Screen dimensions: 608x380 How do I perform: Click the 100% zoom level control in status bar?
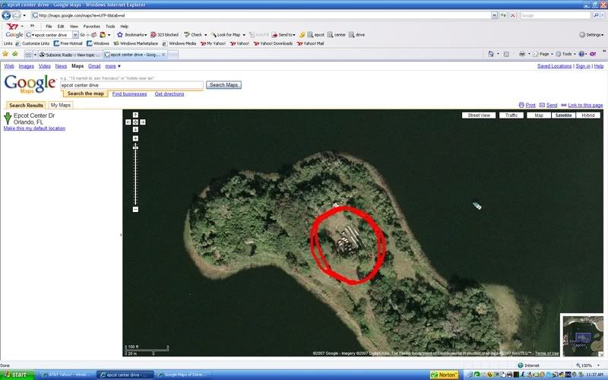pyautogui.click(x=588, y=366)
